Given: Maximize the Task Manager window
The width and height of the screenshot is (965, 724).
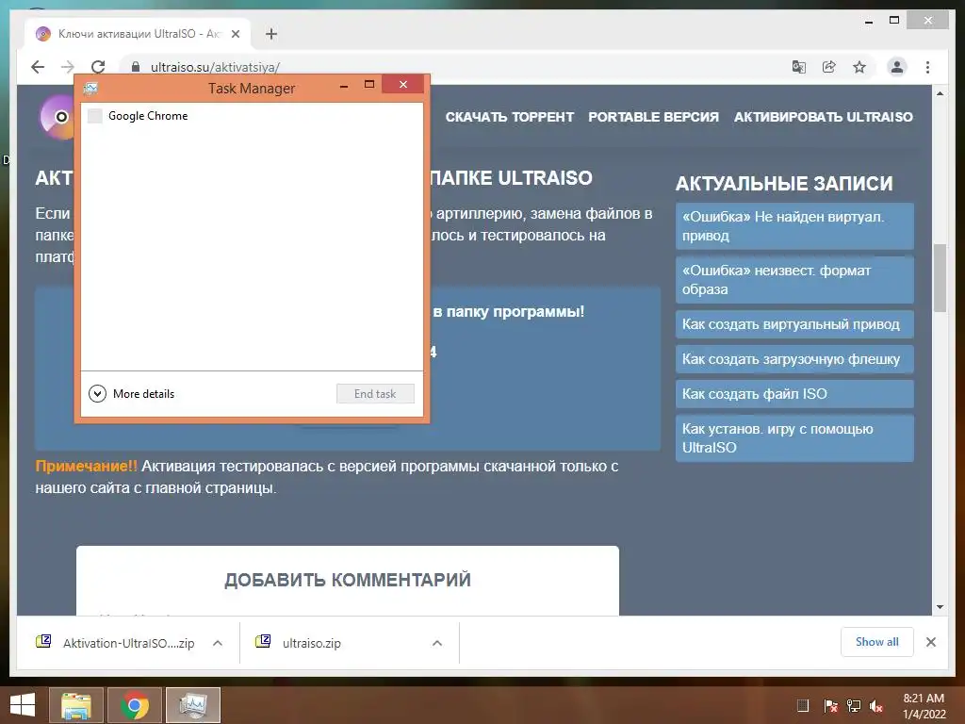Looking at the screenshot, I should coord(369,84).
